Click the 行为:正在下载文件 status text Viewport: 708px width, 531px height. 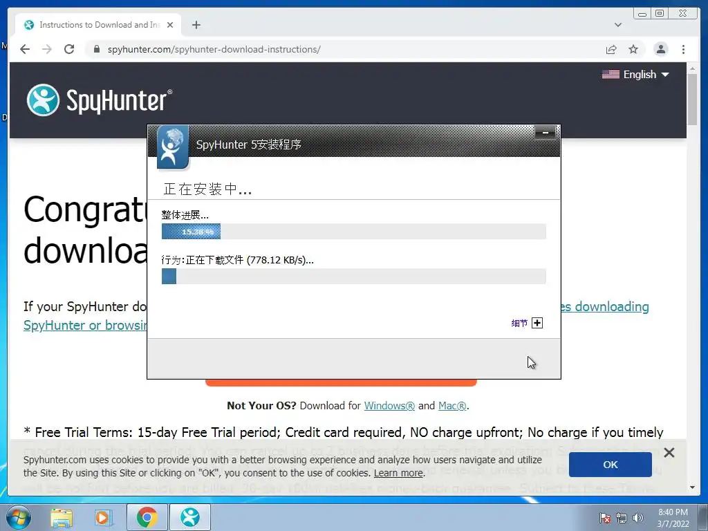(237, 260)
